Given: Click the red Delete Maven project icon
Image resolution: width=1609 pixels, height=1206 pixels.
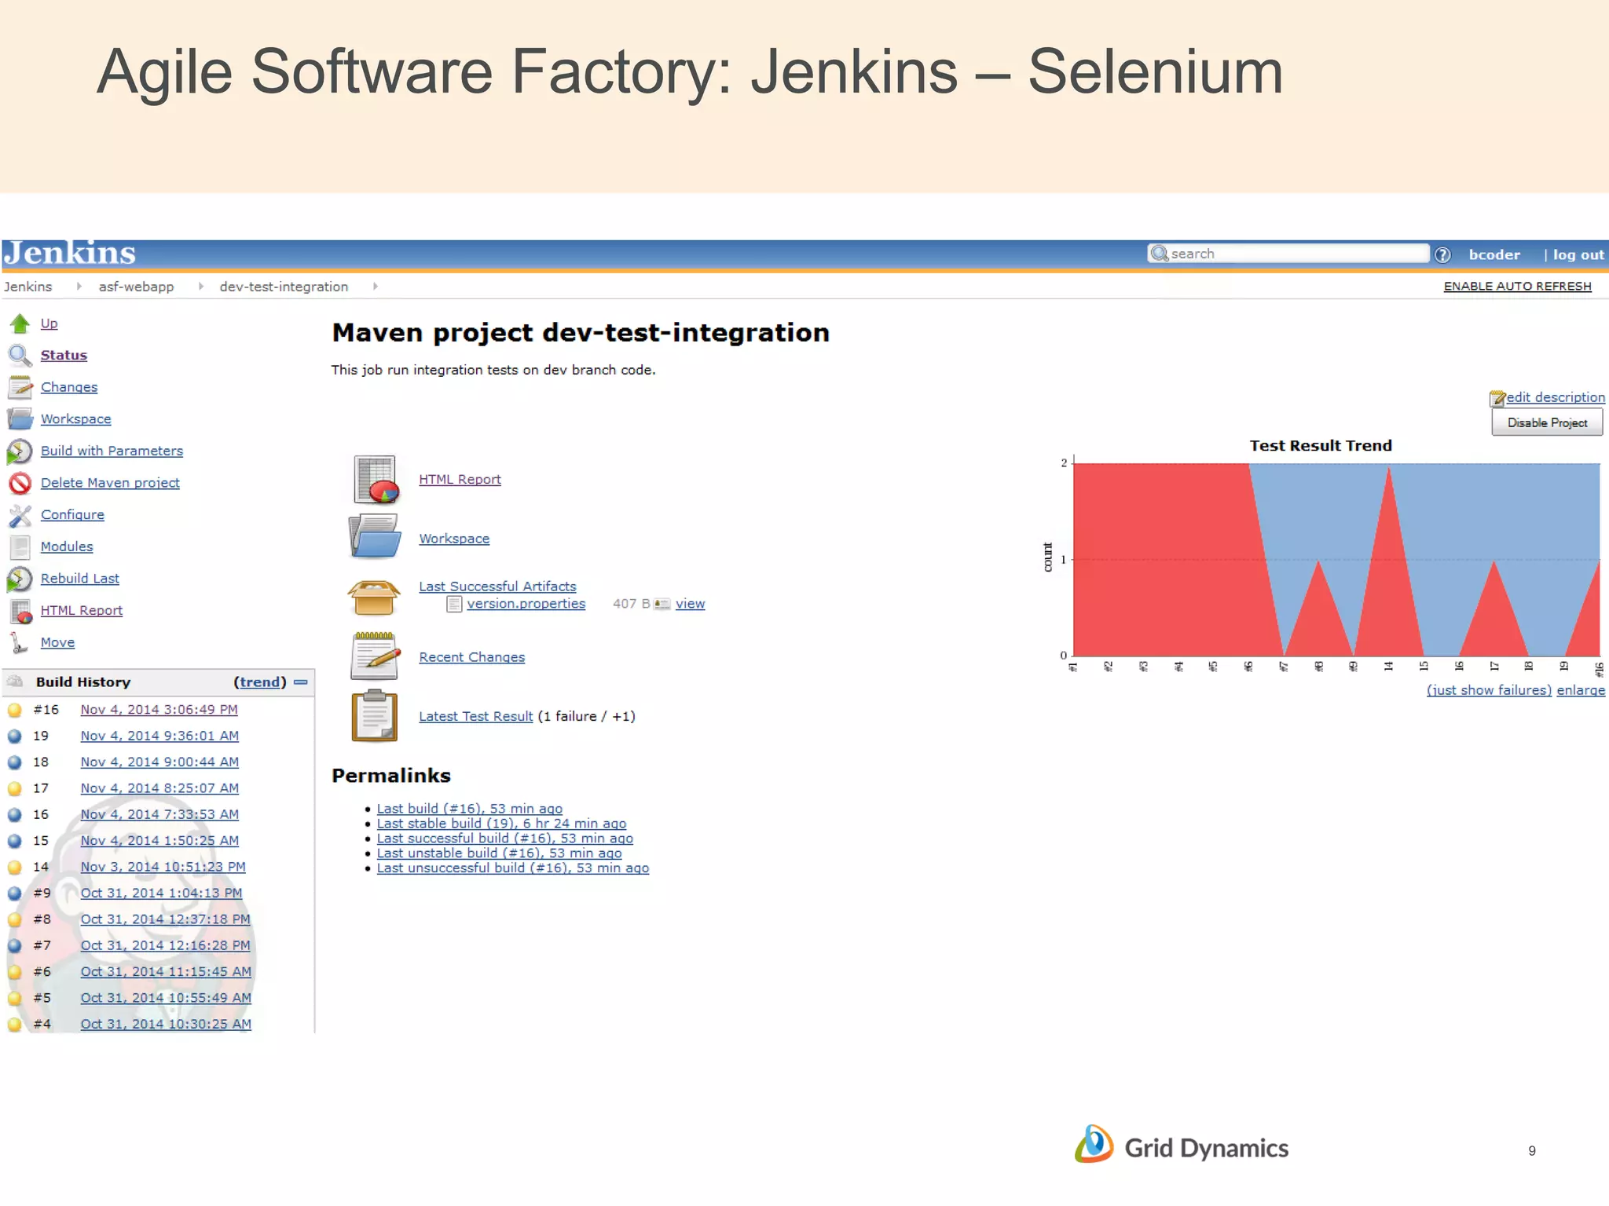Looking at the screenshot, I should [20, 483].
